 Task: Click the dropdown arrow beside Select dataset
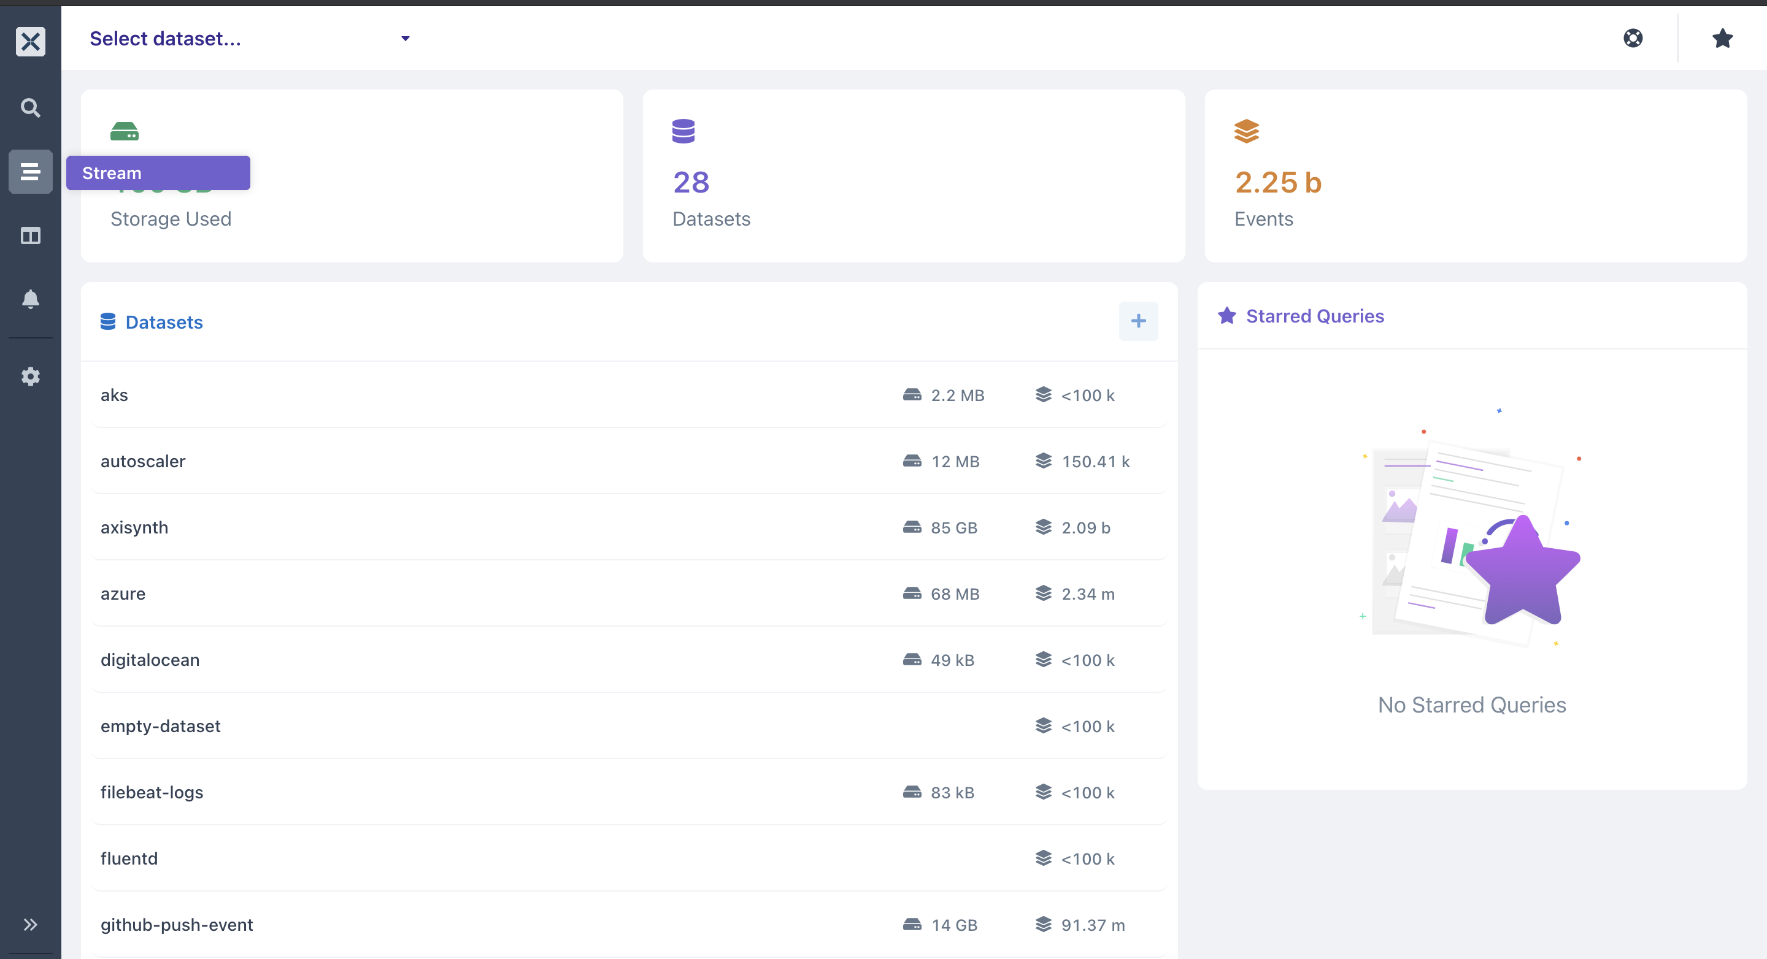(x=406, y=39)
